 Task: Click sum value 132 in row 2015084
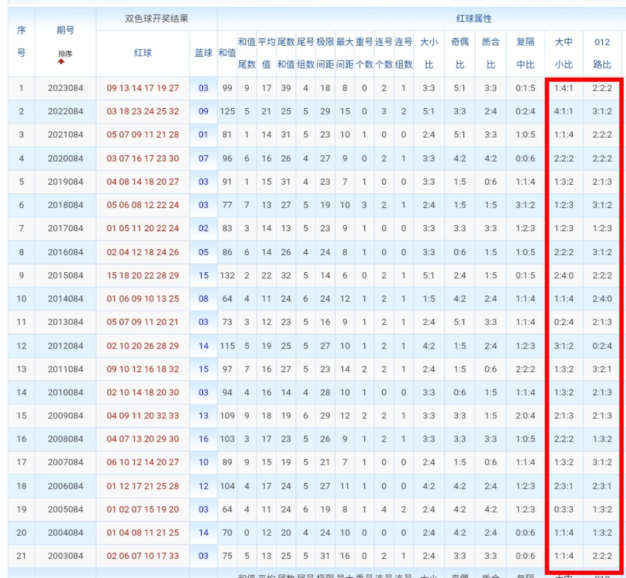pos(227,276)
